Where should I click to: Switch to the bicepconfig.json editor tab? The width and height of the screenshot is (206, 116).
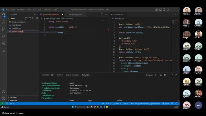[75, 15]
